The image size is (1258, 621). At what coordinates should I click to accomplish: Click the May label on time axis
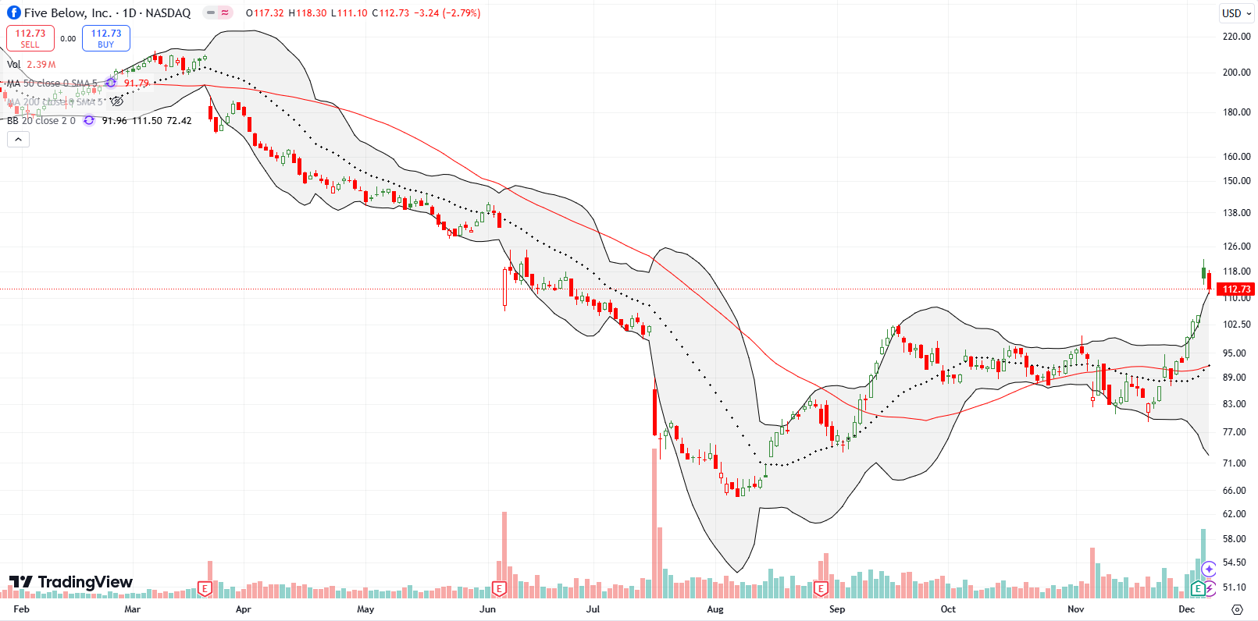[x=365, y=609]
